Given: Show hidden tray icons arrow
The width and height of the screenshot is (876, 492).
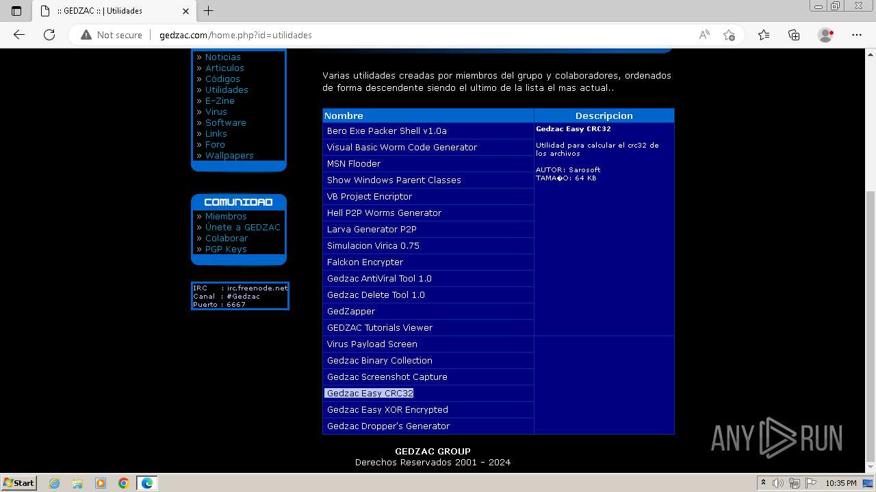Looking at the screenshot, I should click(x=764, y=483).
